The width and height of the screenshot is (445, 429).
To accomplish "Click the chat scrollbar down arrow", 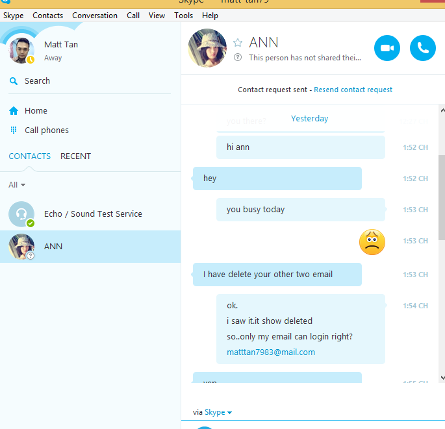I will pyautogui.click(x=442, y=378).
